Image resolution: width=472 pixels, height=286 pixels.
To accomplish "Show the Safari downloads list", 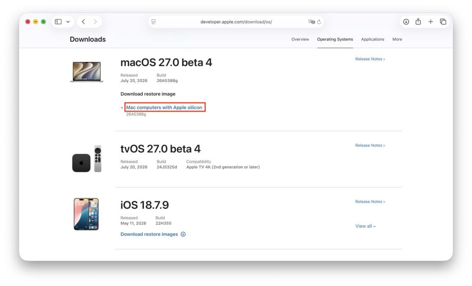I will click(406, 22).
